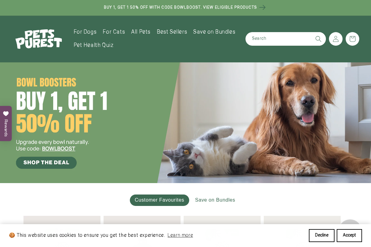Click the search magnifier icon

(318, 39)
